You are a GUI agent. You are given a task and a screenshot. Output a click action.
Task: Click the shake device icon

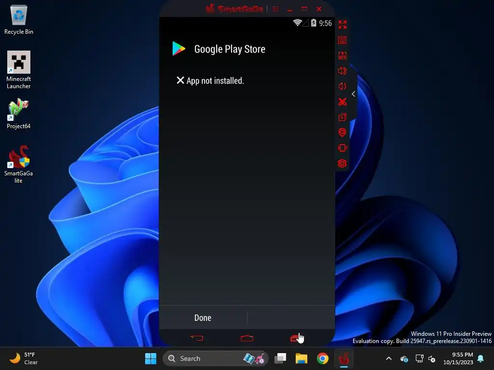[342, 148]
